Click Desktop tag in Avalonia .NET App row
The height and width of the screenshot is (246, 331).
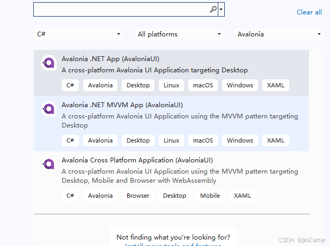(138, 85)
